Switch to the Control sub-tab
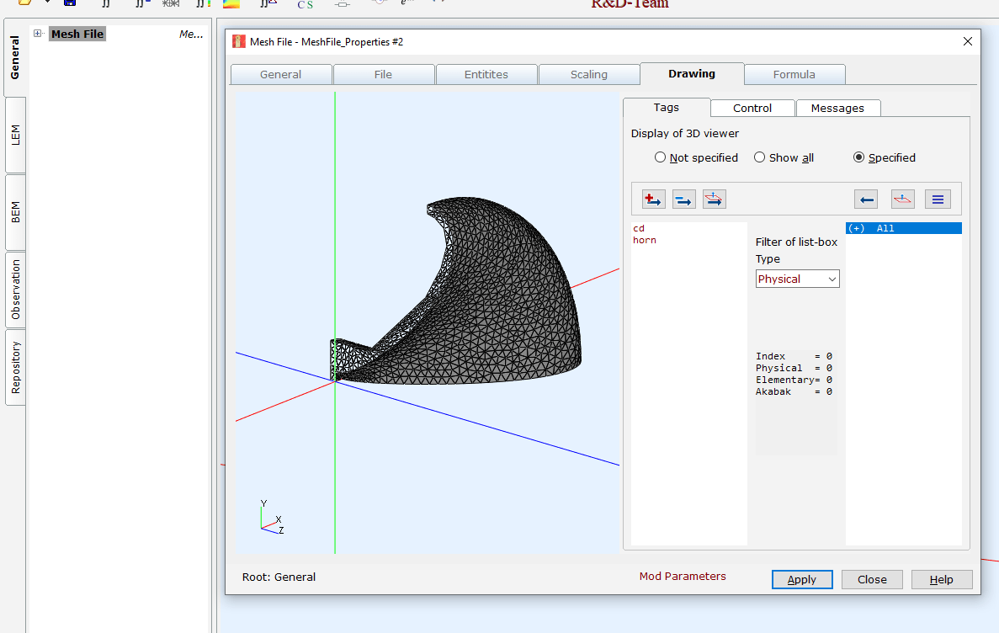This screenshot has height=633, width=999. pos(752,109)
